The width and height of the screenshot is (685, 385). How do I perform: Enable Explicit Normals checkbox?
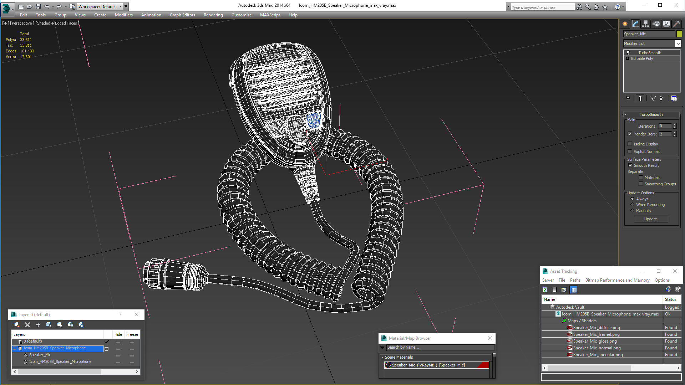click(630, 152)
